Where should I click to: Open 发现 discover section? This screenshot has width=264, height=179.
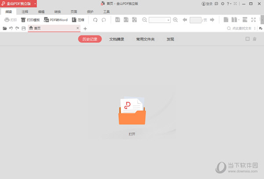click(170, 39)
